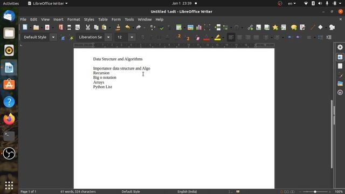Click the Insert Bookmark star icon
The height and width of the screenshot is (194, 345).
(275, 27)
